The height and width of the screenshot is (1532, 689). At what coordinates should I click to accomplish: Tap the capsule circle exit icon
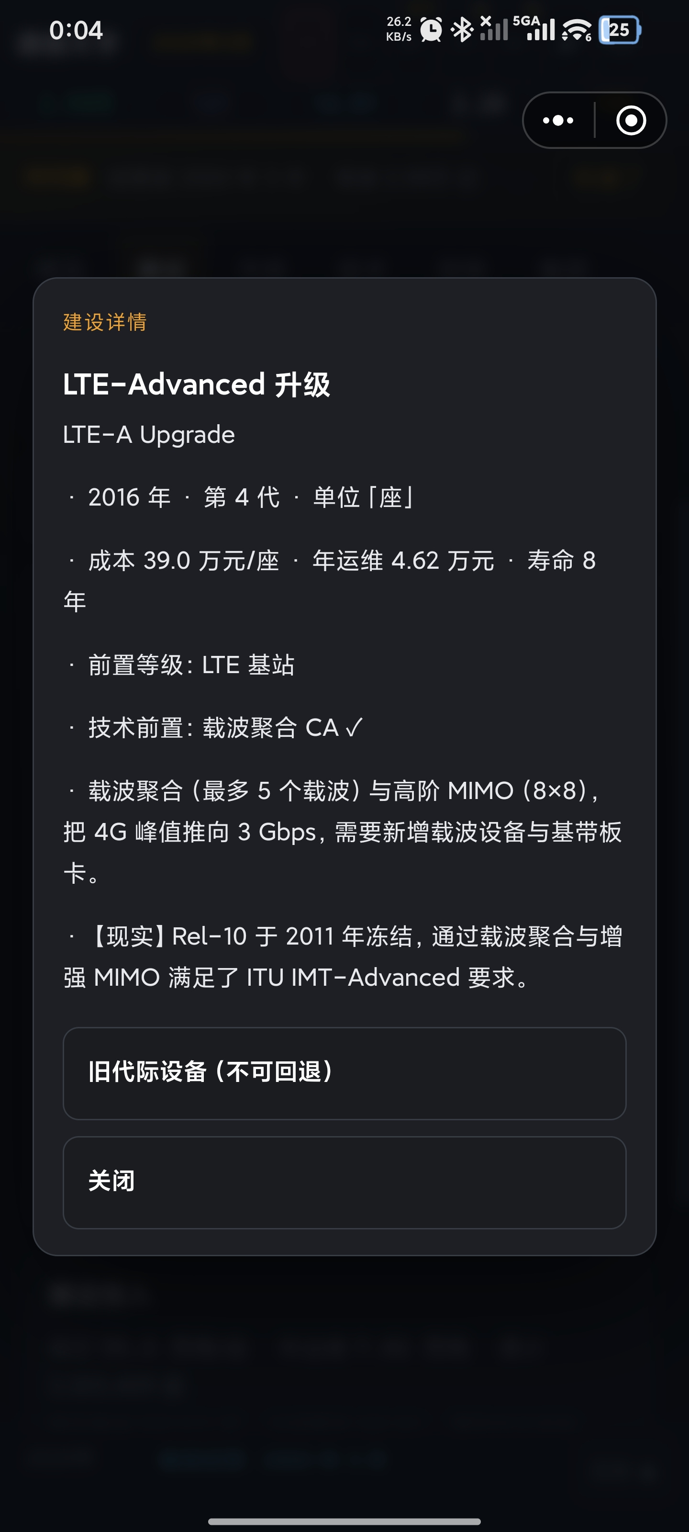[631, 121]
